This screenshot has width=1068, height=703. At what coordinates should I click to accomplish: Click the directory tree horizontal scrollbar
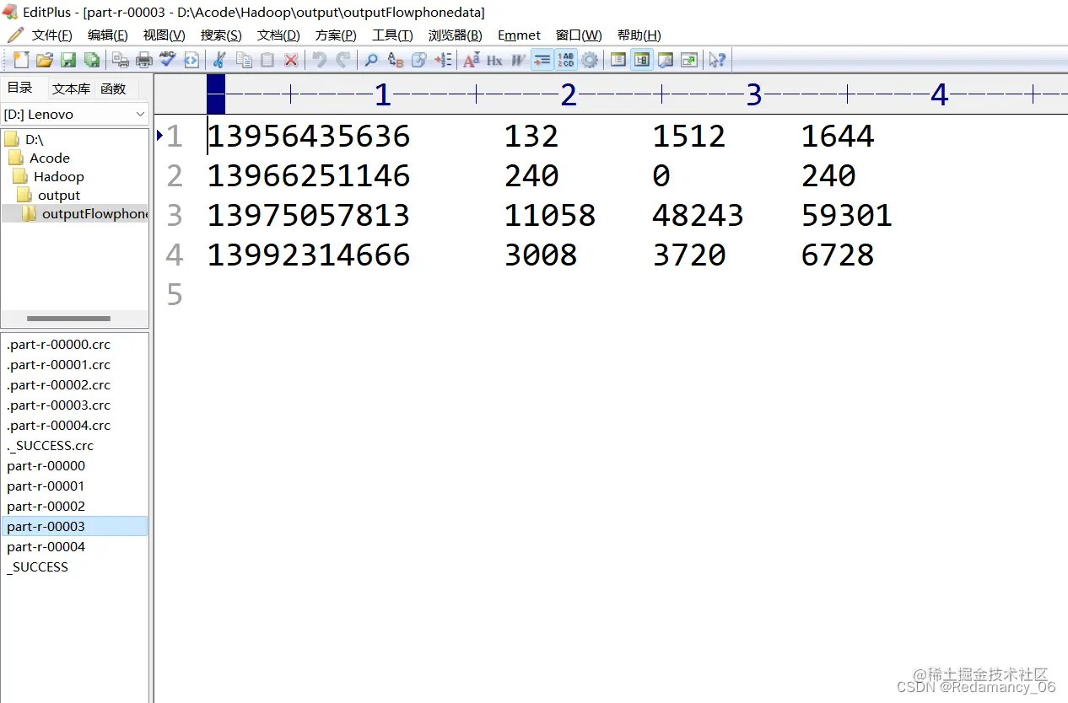[68, 319]
